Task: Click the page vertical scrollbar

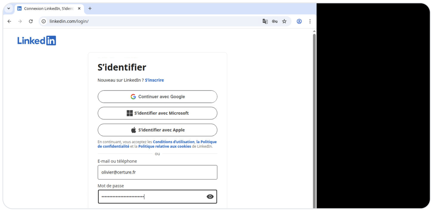Action: (x=314, y=121)
